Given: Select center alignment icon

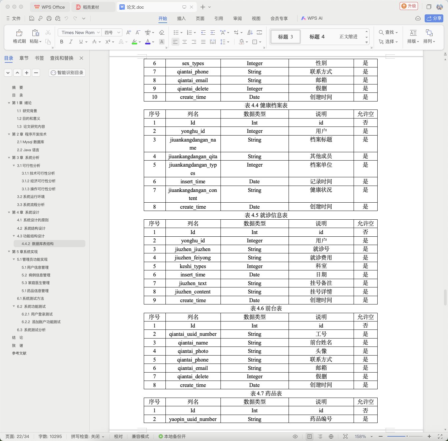Looking at the screenshot, I should click(184, 42).
